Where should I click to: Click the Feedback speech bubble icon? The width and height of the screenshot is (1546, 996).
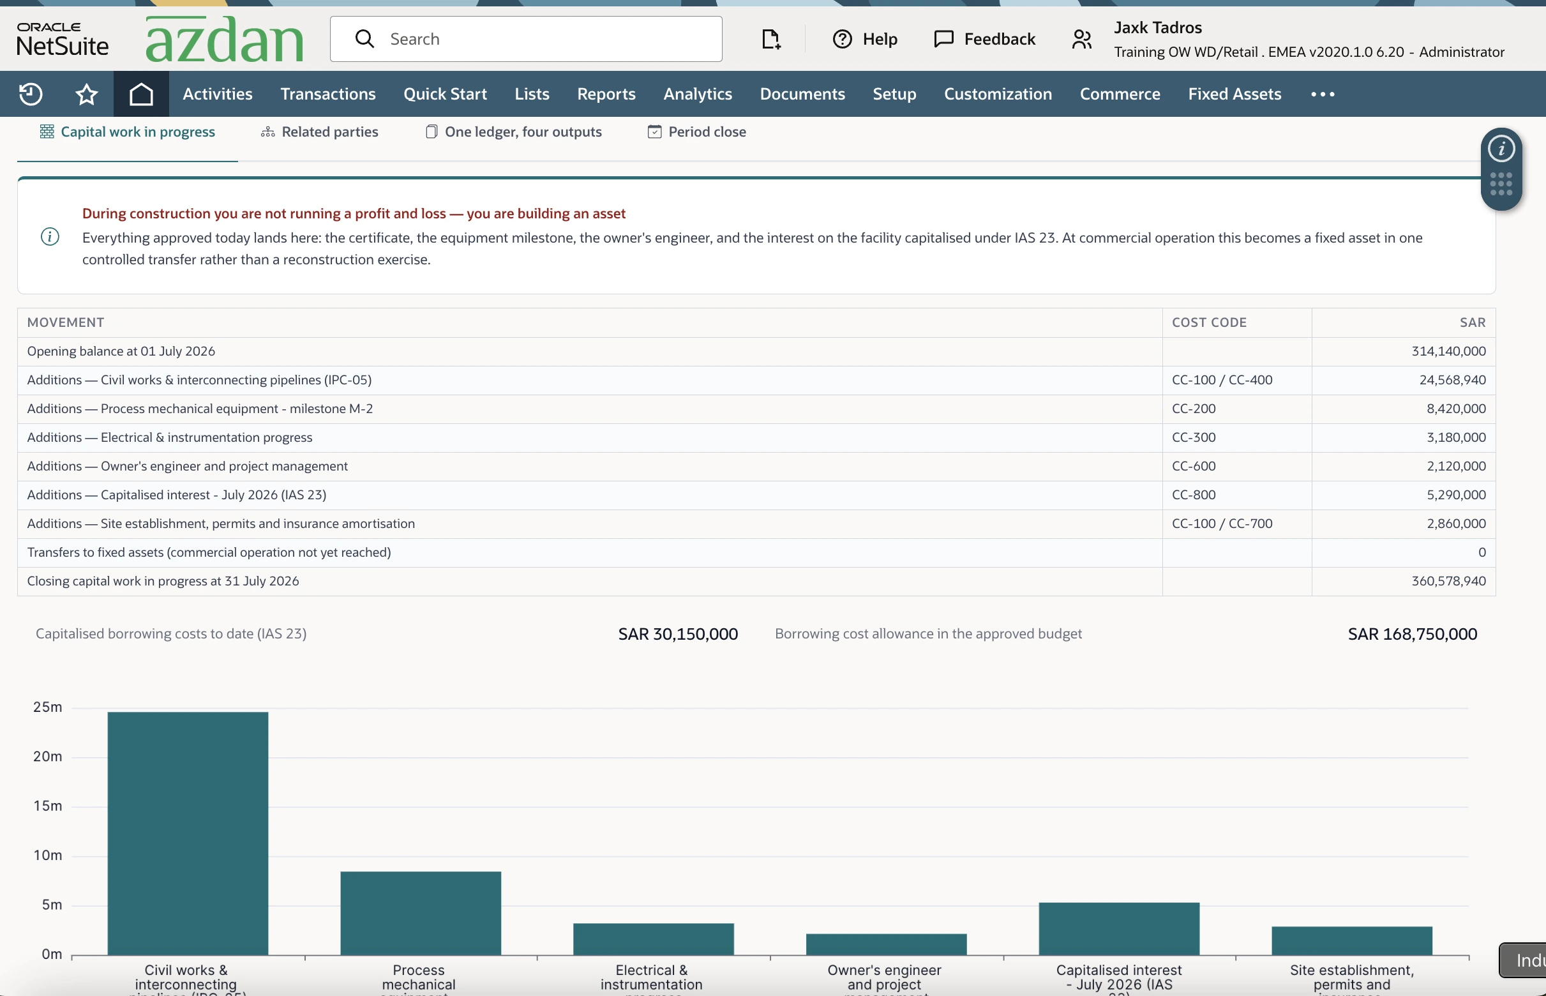click(943, 39)
